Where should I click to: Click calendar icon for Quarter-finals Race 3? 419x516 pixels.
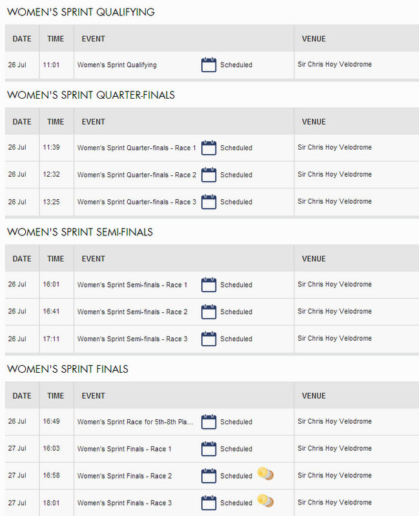click(209, 202)
